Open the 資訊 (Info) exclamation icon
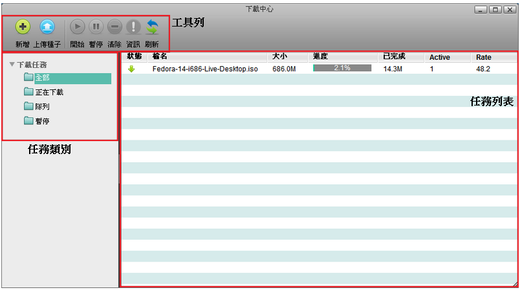The height and width of the screenshot is (290, 520). 133,27
